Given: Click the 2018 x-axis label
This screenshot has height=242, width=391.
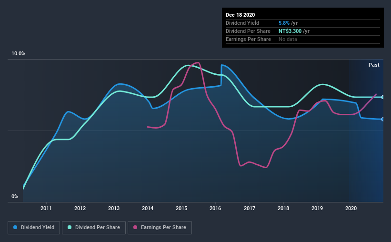Looking at the screenshot, I should tap(283, 208).
